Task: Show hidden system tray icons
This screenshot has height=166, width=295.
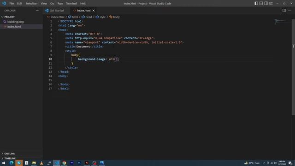Action: coord(264,163)
